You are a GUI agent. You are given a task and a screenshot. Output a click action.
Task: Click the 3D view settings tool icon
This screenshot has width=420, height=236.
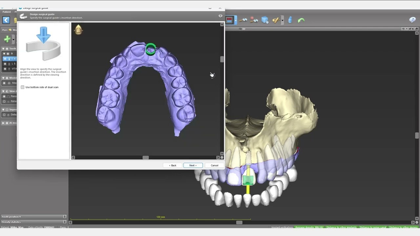click(410, 29)
